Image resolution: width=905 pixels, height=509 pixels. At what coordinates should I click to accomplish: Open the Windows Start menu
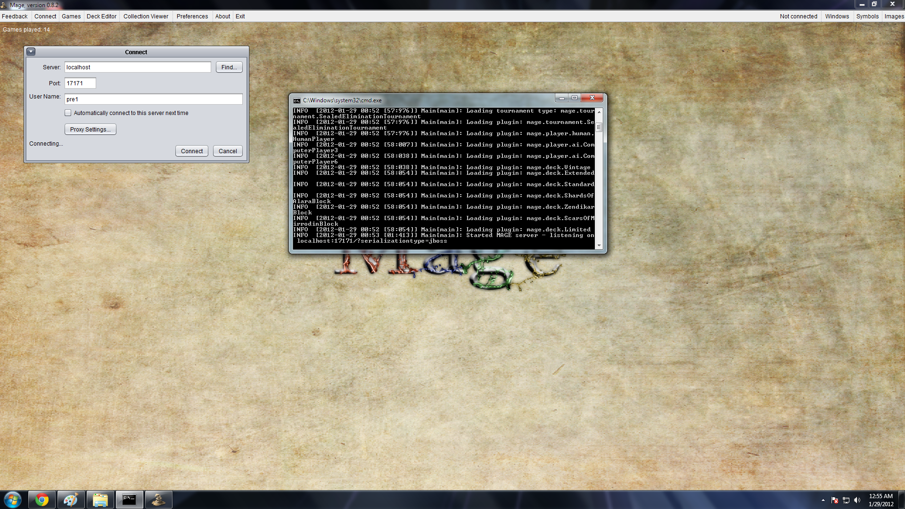coord(13,500)
